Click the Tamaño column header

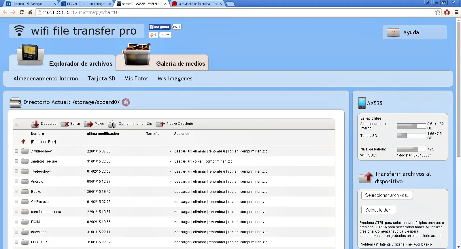tap(153, 134)
